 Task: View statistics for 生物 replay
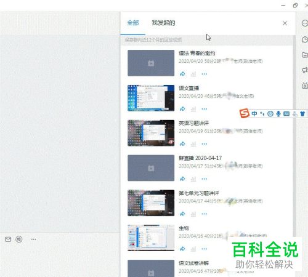pos(193,249)
